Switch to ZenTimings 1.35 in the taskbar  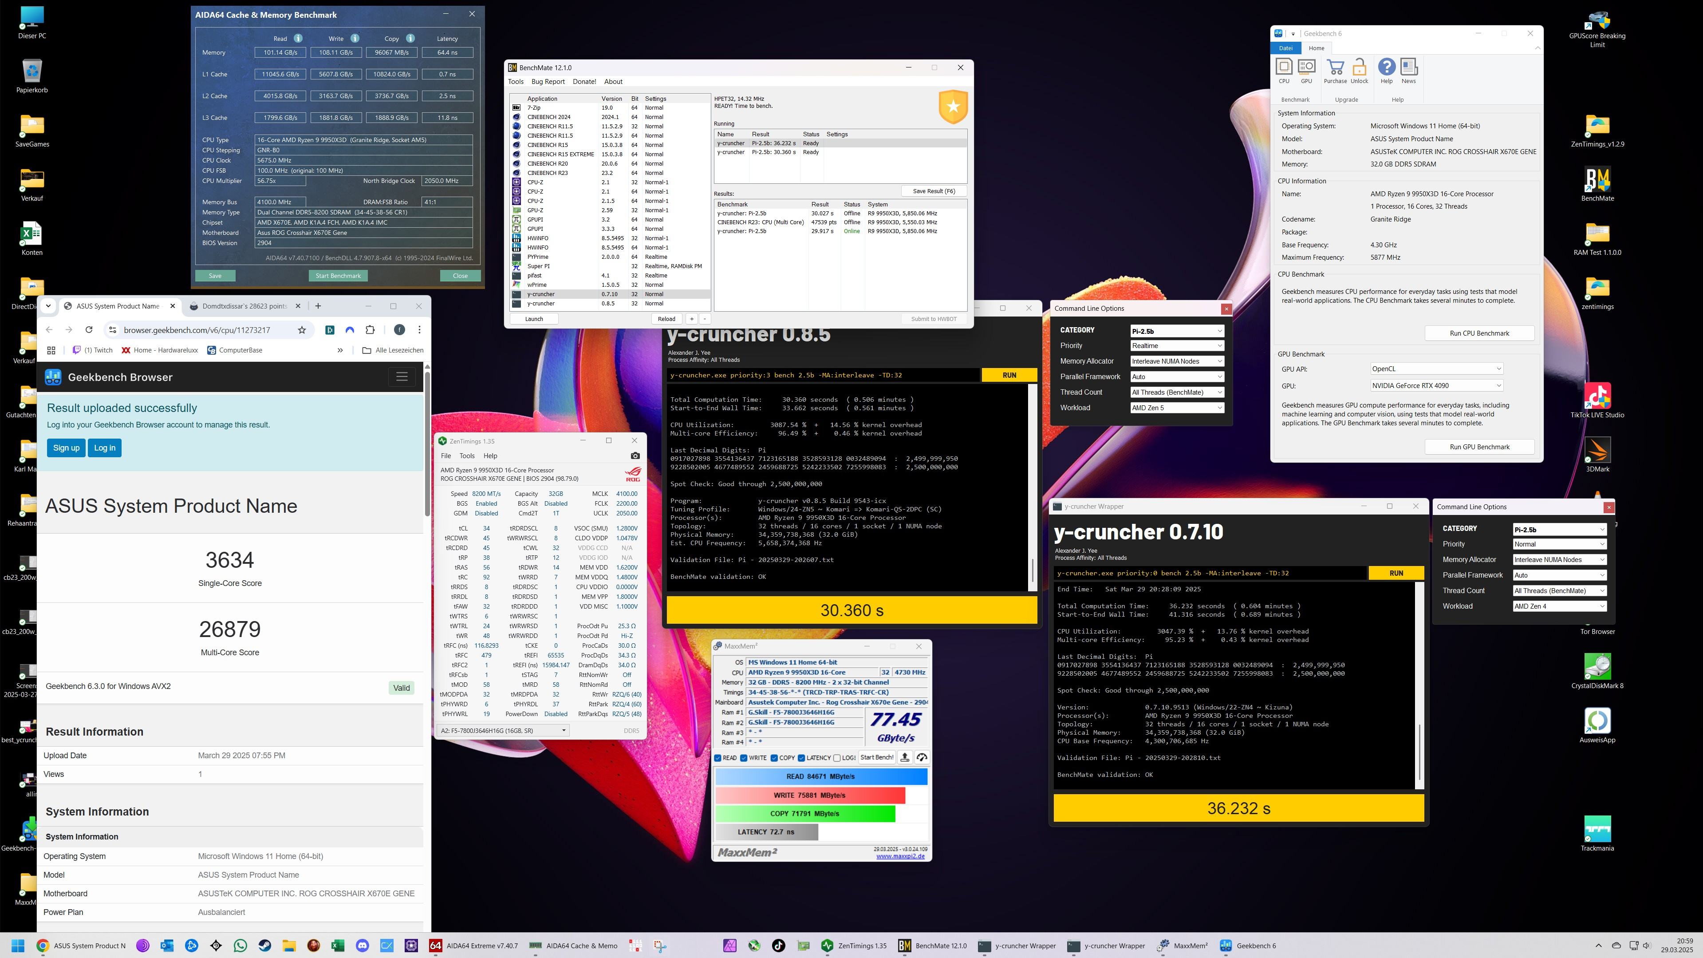[x=855, y=946]
